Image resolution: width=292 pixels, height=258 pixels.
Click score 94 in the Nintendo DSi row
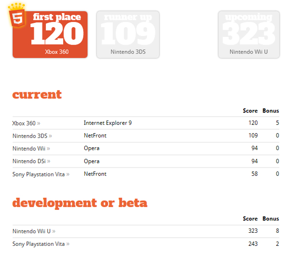point(255,161)
